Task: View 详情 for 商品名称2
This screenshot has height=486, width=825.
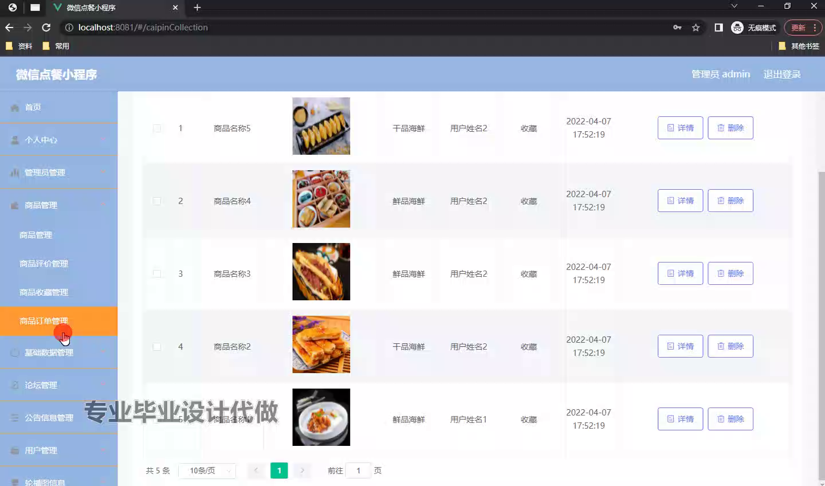Action: (680, 346)
